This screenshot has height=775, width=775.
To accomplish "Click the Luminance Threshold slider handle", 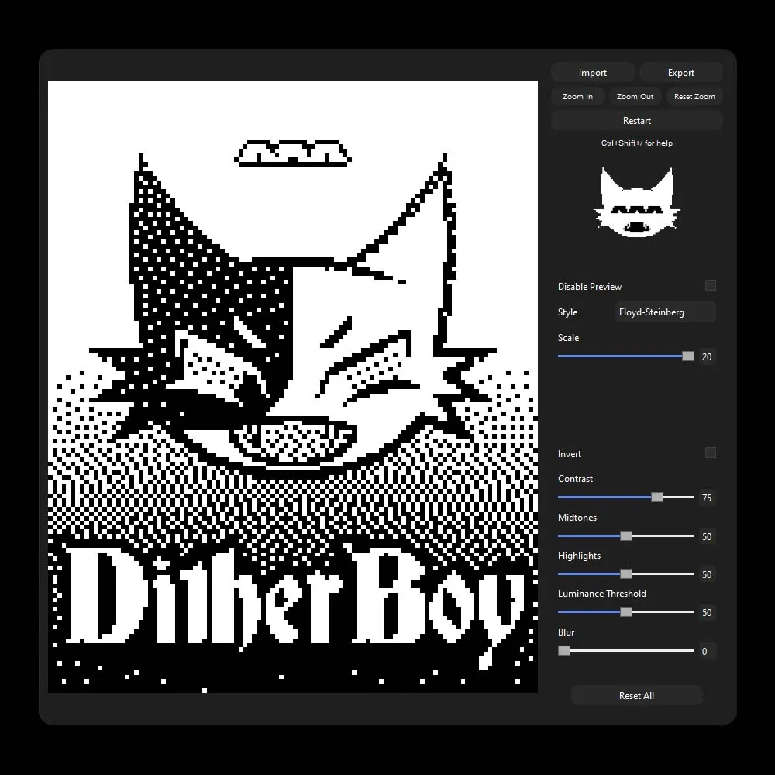I will click(625, 611).
